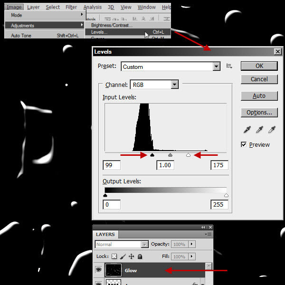Toggle the Preview checkbox
Viewport: 285px width, 285px height.
click(244, 144)
